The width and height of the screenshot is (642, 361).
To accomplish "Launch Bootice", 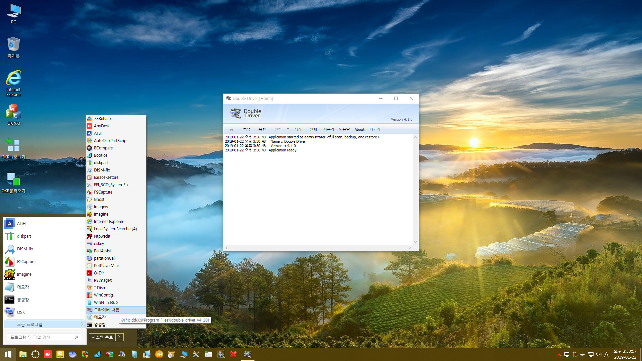I will pos(116,155).
